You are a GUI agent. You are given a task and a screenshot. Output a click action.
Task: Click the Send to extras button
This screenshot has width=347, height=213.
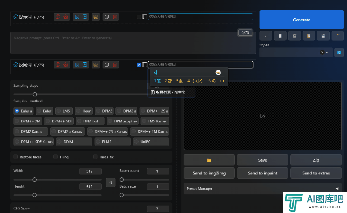[x=316, y=173]
